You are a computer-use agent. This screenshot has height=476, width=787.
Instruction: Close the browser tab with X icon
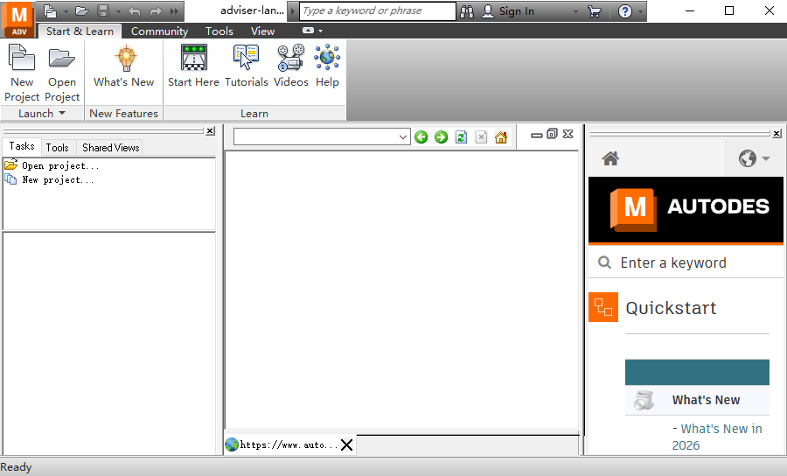346,444
